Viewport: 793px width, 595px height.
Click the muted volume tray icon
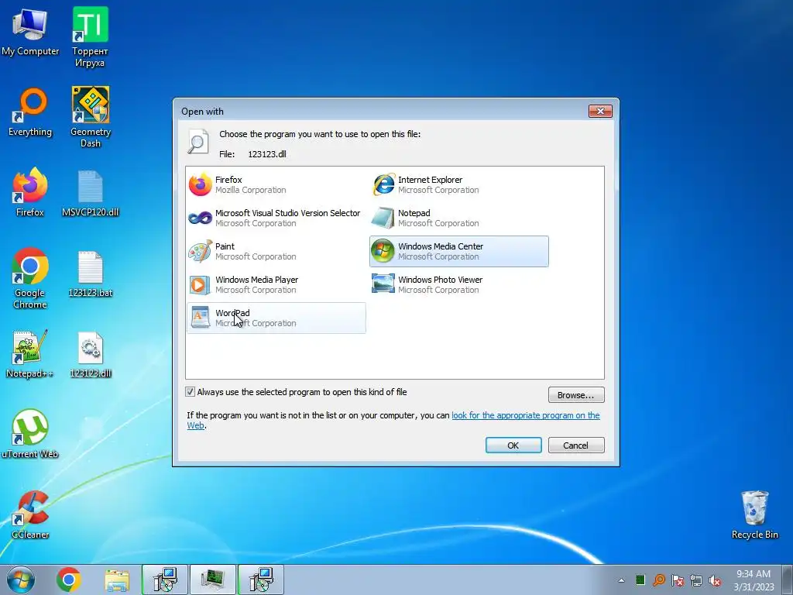715,580
